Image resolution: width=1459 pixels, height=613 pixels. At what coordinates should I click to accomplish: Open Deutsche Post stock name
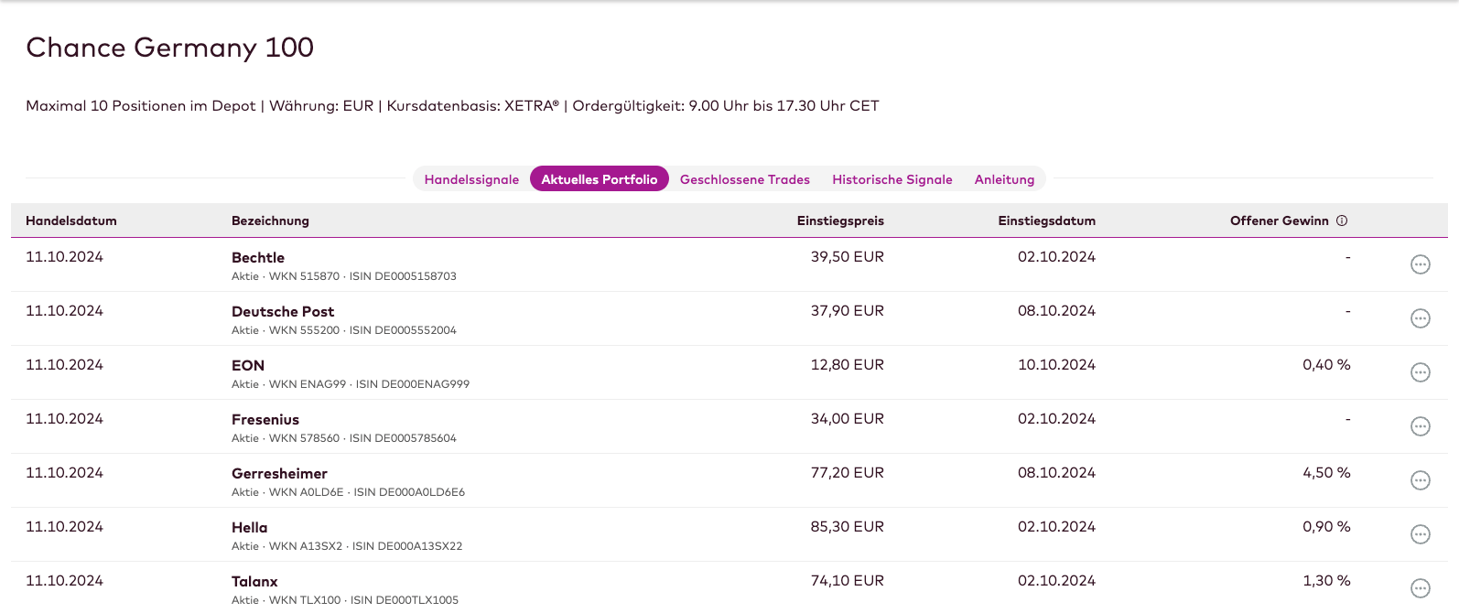tap(283, 312)
